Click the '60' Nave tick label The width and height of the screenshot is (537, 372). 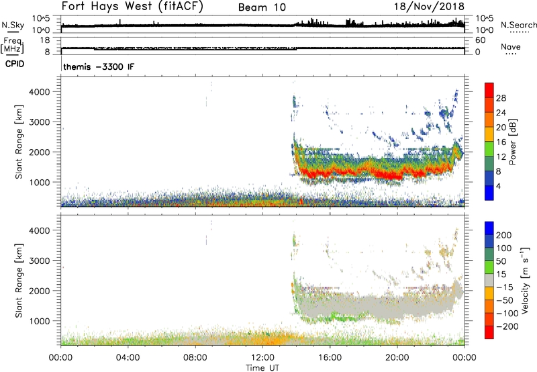[x=480, y=40]
